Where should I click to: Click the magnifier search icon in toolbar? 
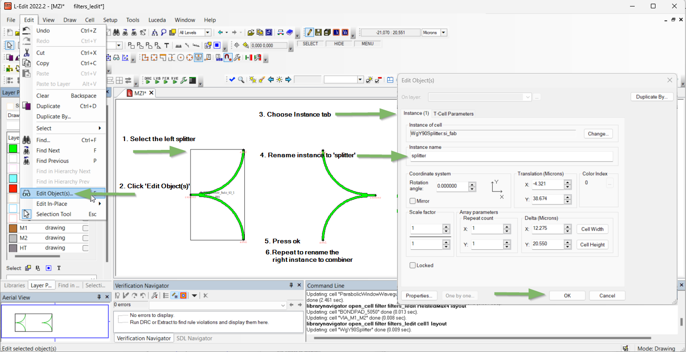(241, 80)
